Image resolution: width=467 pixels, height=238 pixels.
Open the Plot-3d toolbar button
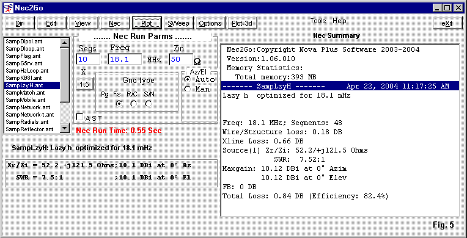click(x=242, y=23)
